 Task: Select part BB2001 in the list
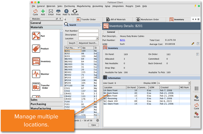81,59
